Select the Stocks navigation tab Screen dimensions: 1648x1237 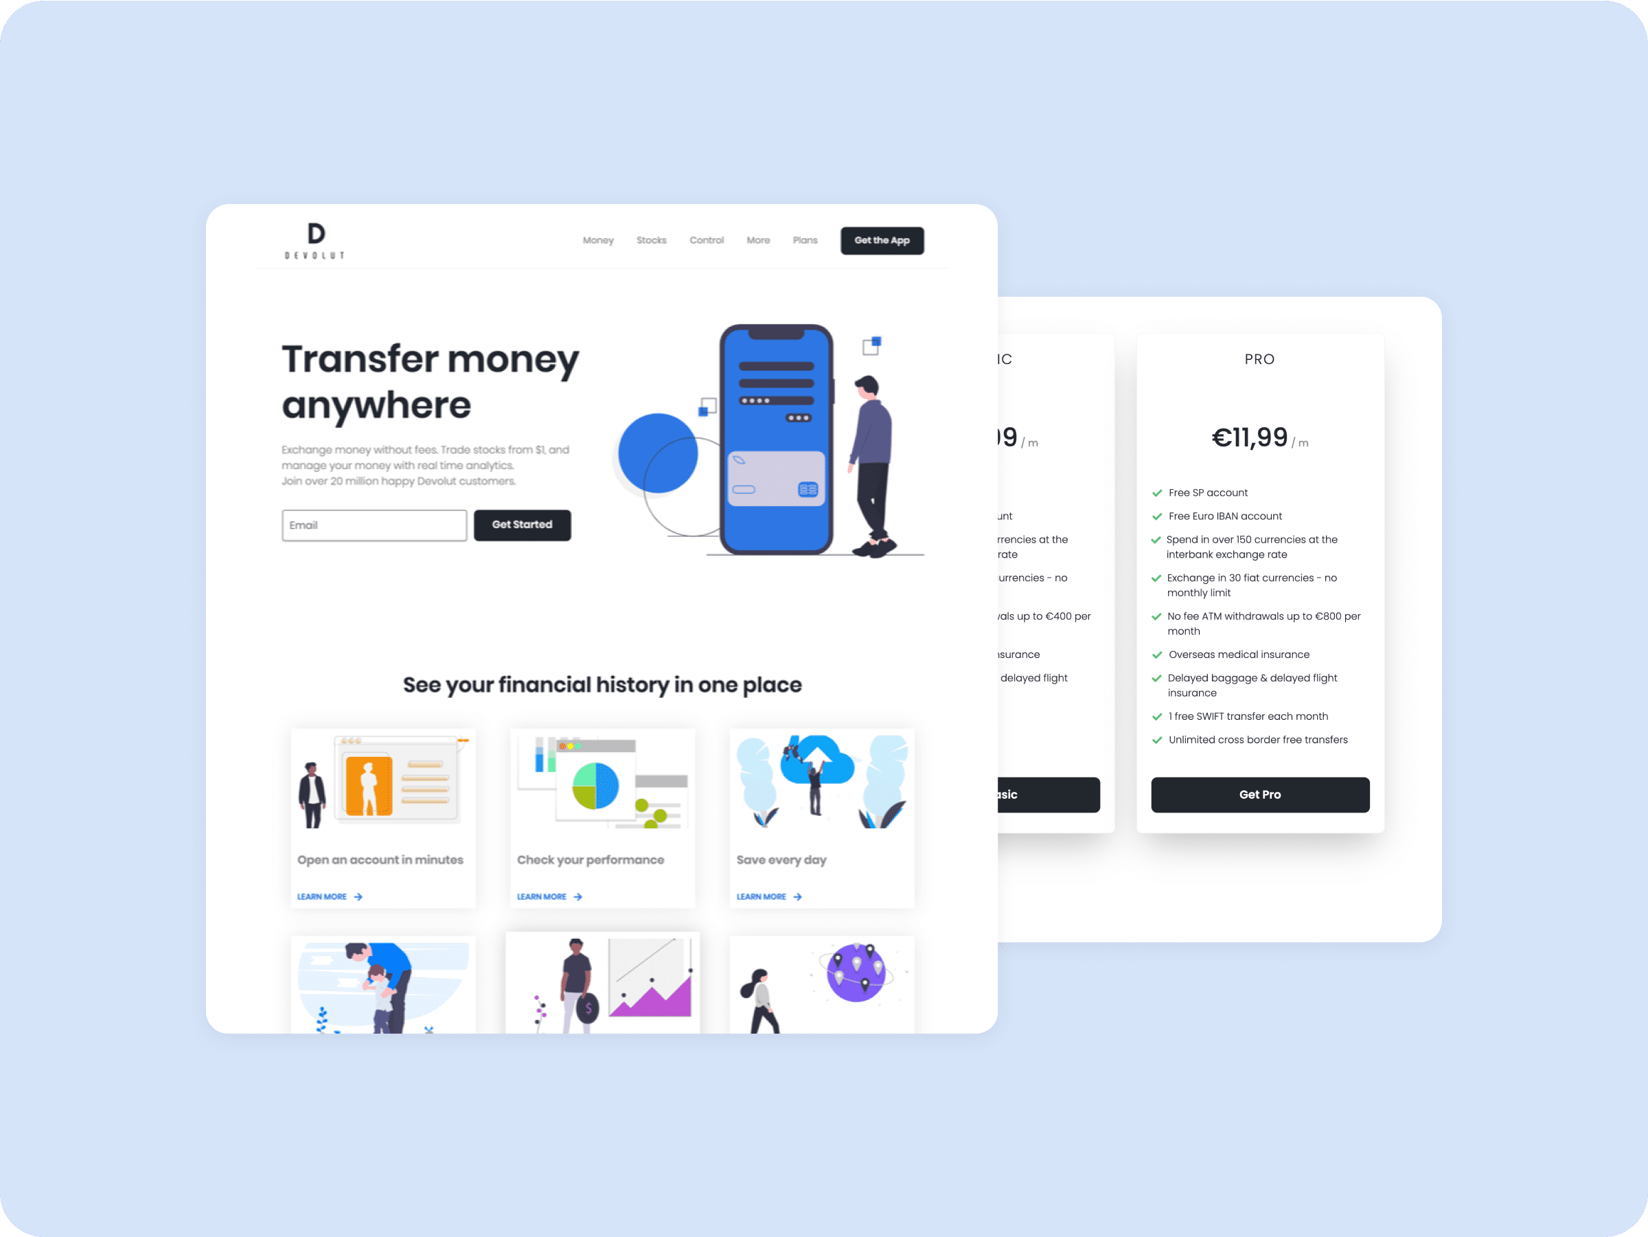point(651,240)
